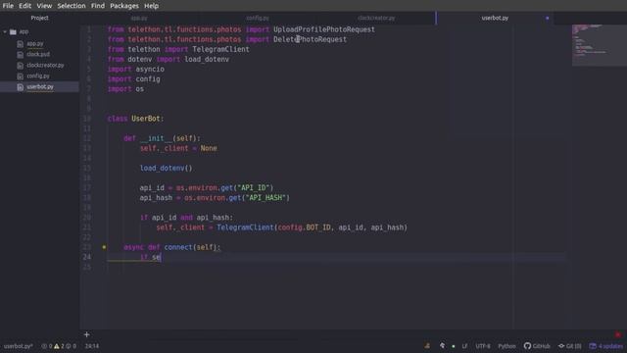627x353 pixels.
Task: Open clockcreator.py in the tree
Action: [45, 65]
